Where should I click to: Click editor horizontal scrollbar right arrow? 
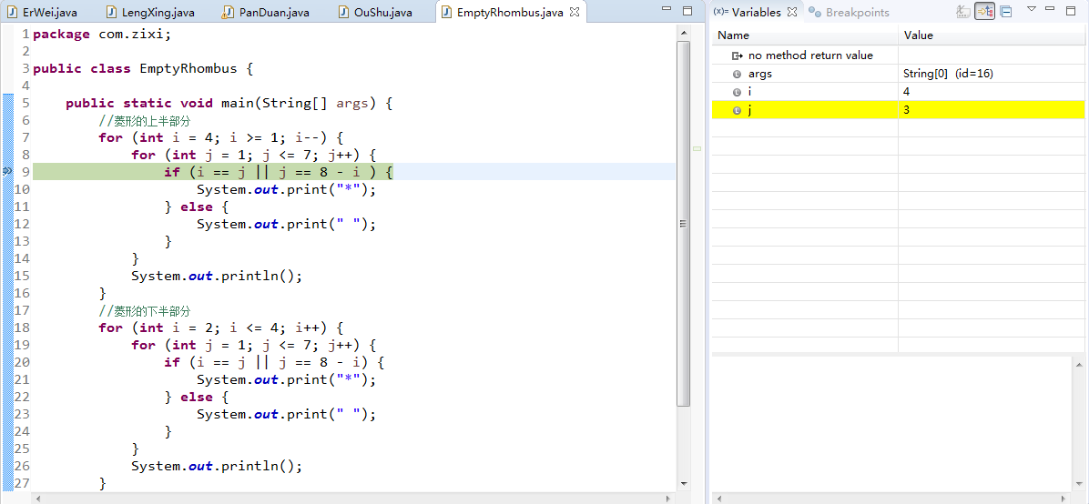point(669,498)
